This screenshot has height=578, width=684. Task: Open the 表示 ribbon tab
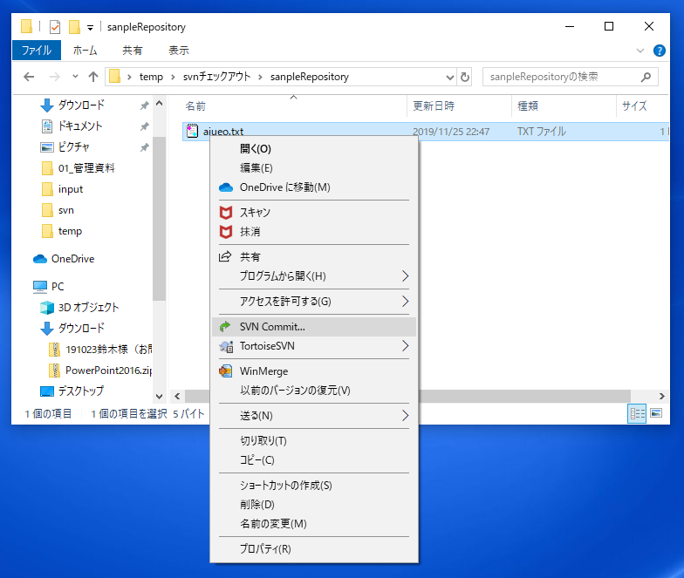coord(179,51)
